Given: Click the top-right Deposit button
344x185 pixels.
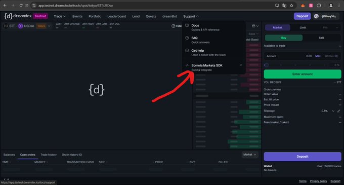Looking at the screenshot, I should coord(302,16).
